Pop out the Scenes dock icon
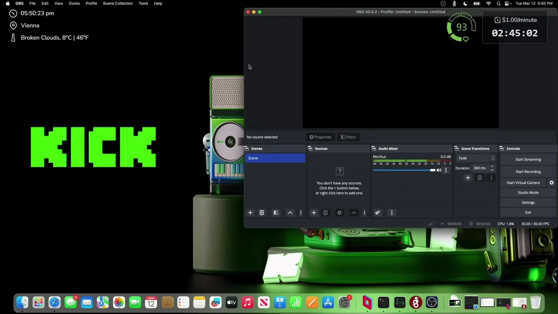558x314 pixels. pos(247,149)
